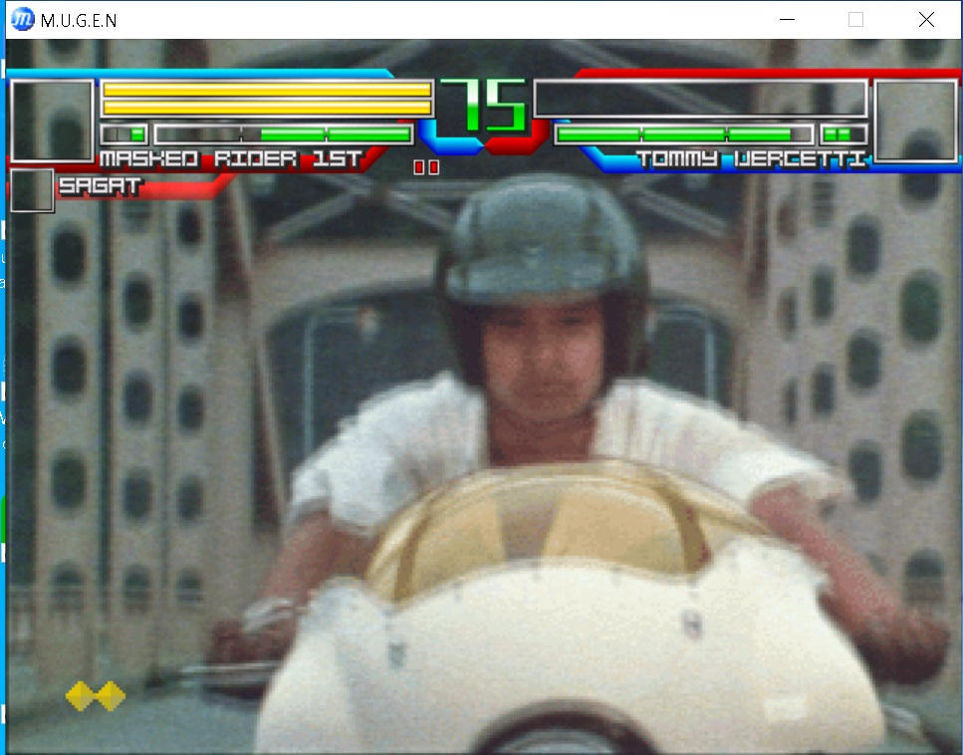This screenshot has width=963, height=755.
Task: Click the yellow player one life bar
Action: pos(267,99)
